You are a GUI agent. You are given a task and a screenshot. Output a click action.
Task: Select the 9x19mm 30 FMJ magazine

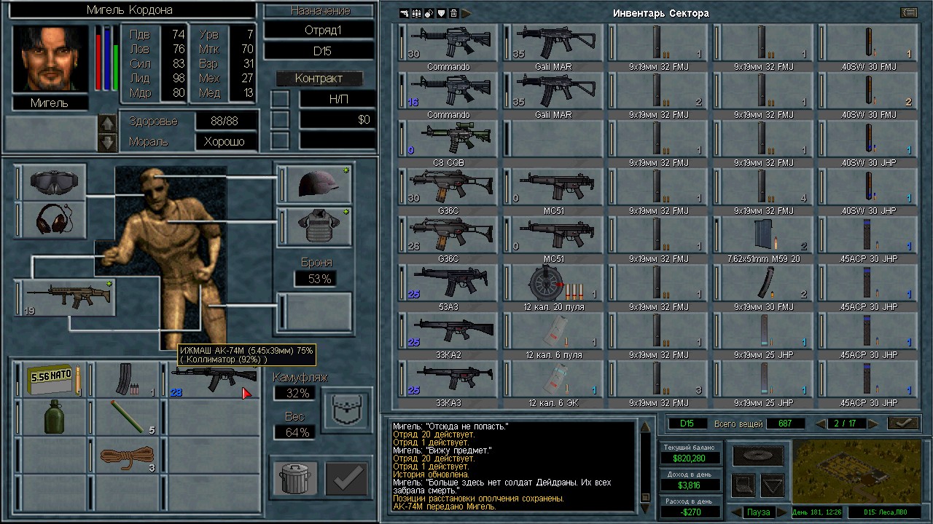763,282
